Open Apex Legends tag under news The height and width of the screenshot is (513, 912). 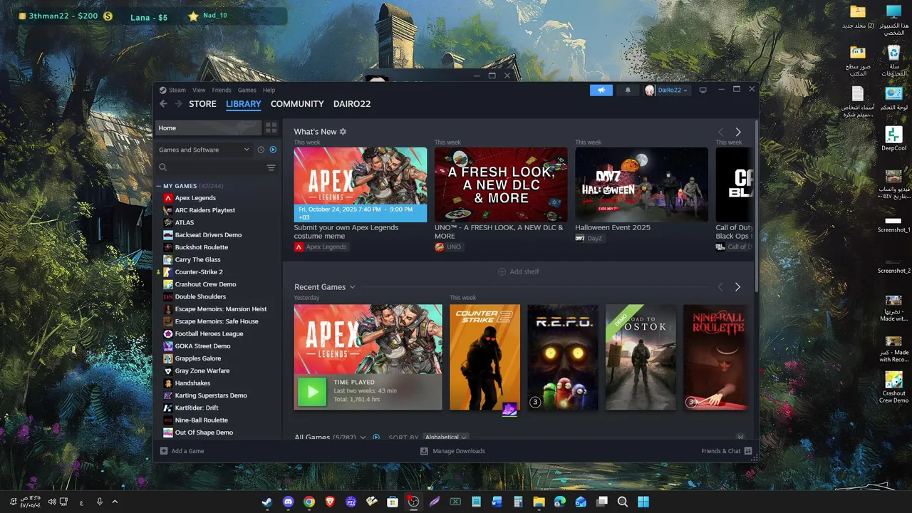(x=321, y=247)
